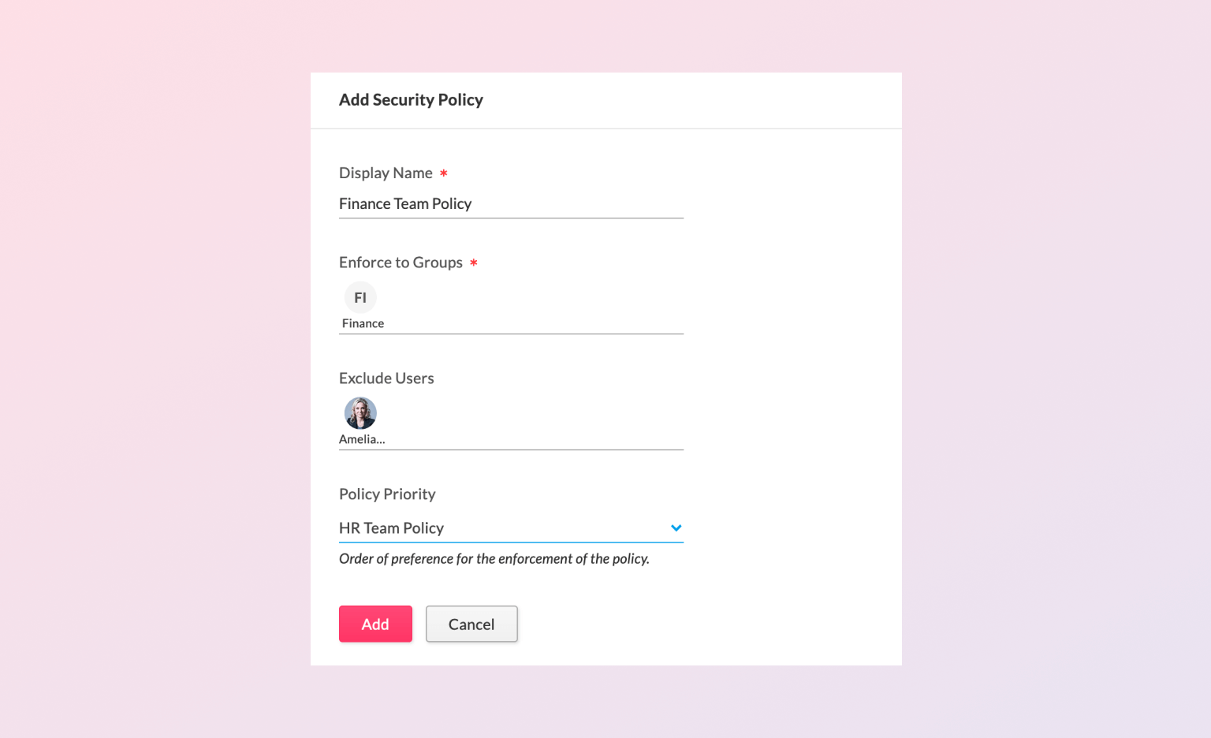Open the HR Team Policy dropdown value
This screenshot has height=738, width=1211.
tap(392, 528)
